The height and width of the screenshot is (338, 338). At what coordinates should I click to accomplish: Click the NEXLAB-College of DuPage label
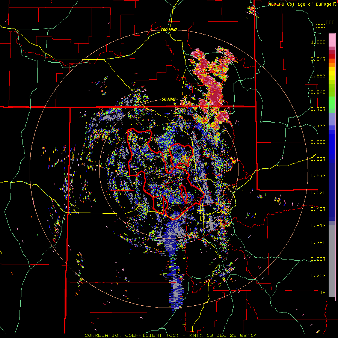point(300,4)
